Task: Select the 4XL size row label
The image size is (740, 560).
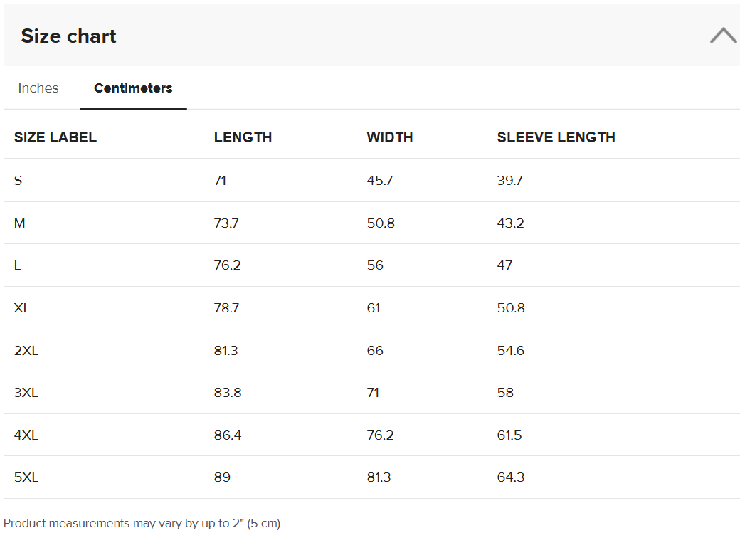Action: point(26,435)
